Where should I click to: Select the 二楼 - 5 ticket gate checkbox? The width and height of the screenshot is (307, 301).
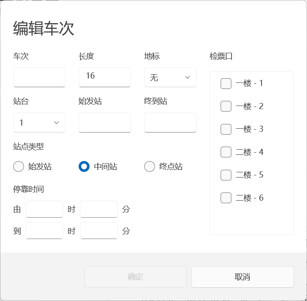click(226, 175)
